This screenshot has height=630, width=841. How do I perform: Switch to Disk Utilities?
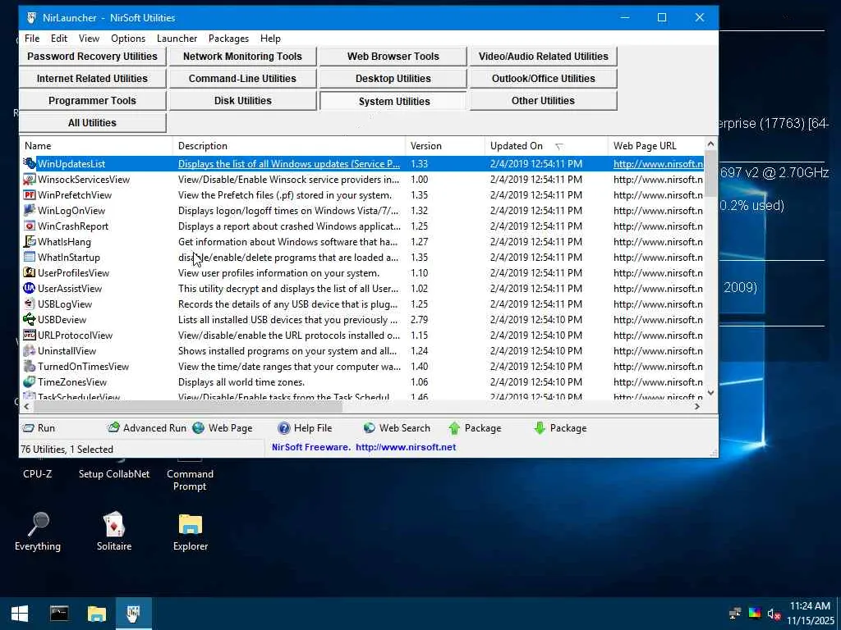242,101
